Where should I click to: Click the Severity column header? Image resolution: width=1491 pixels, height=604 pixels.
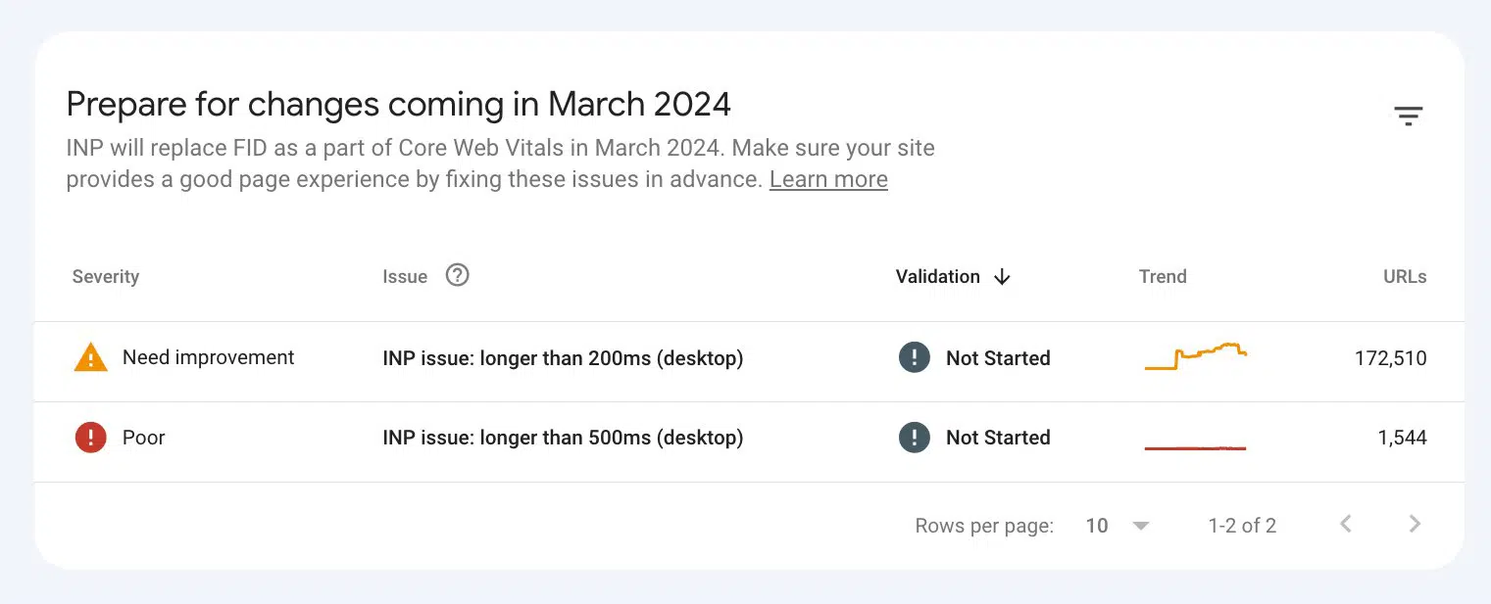(106, 277)
